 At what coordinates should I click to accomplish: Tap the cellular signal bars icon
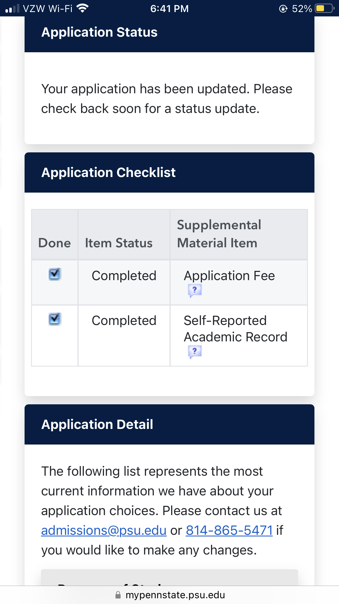(x=12, y=8)
